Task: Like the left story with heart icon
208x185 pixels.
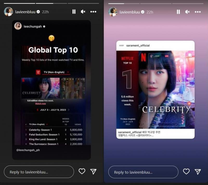Action: [x=82, y=171]
